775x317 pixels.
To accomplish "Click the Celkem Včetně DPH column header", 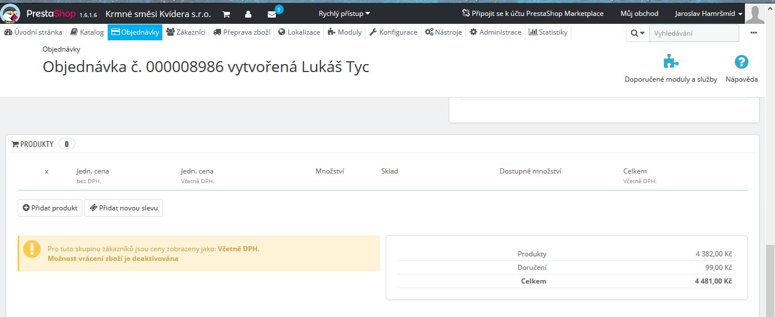I will pos(639,176).
